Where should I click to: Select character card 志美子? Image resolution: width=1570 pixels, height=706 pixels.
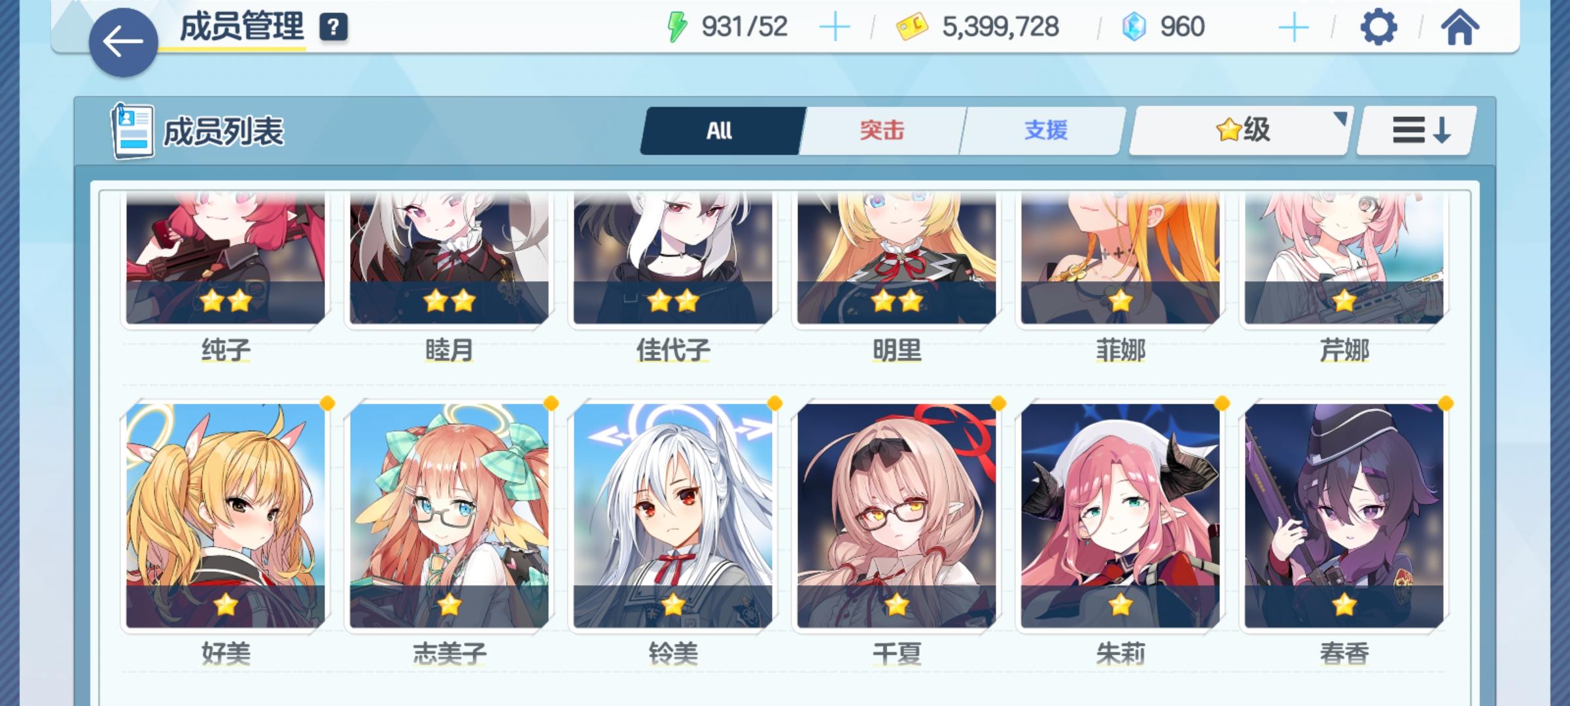pyautogui.click(x=449, y=516)
